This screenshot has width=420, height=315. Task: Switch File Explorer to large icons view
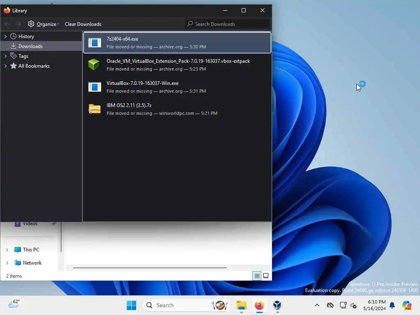pyautogui.click(x=266, y=276)
